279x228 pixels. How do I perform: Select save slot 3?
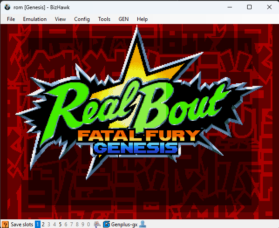pyautogui.click(x=49, y=224)
